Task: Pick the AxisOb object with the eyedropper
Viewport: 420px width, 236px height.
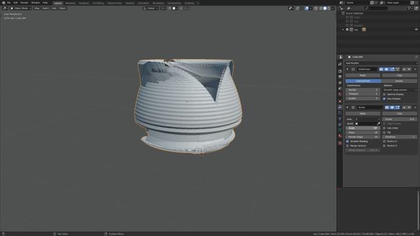Action: 378,124
